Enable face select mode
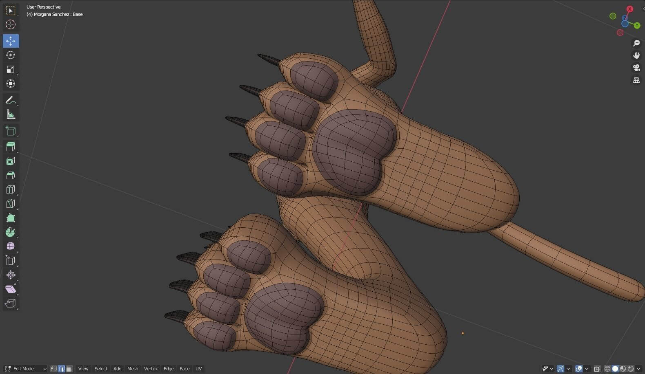This screenshot has height=374, width=645. pos(69,369)
